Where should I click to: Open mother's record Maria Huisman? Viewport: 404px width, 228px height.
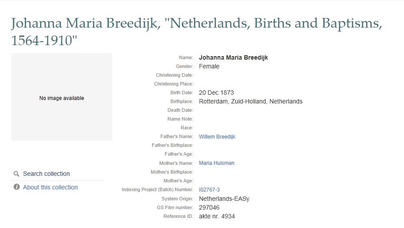[216, 163]
